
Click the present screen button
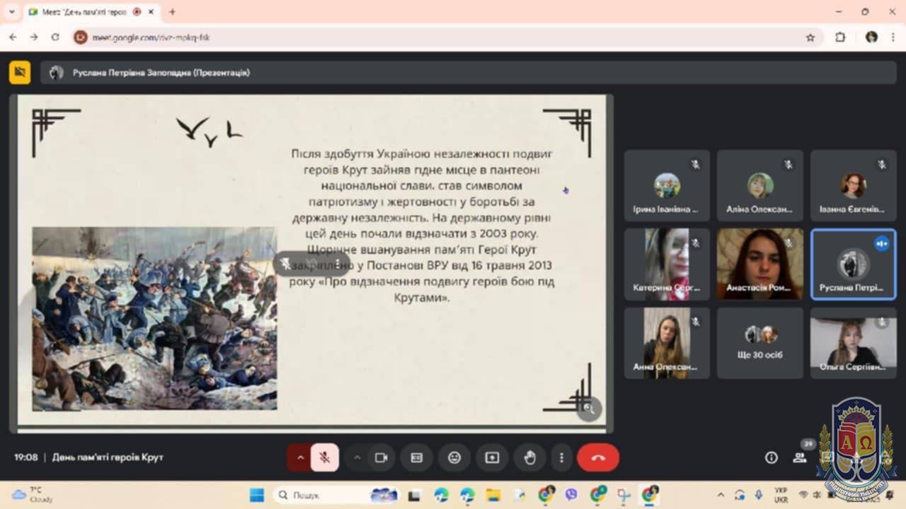pyautogui.click(x=492, y=457)
